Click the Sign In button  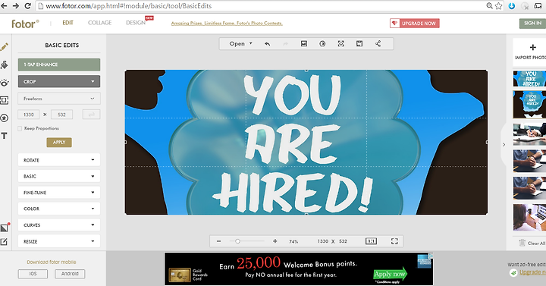(532, 24)
